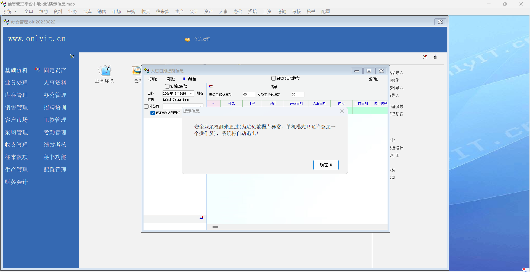
Task: Click the round icon left of 固定资产
Action: (x=38, y=69)
